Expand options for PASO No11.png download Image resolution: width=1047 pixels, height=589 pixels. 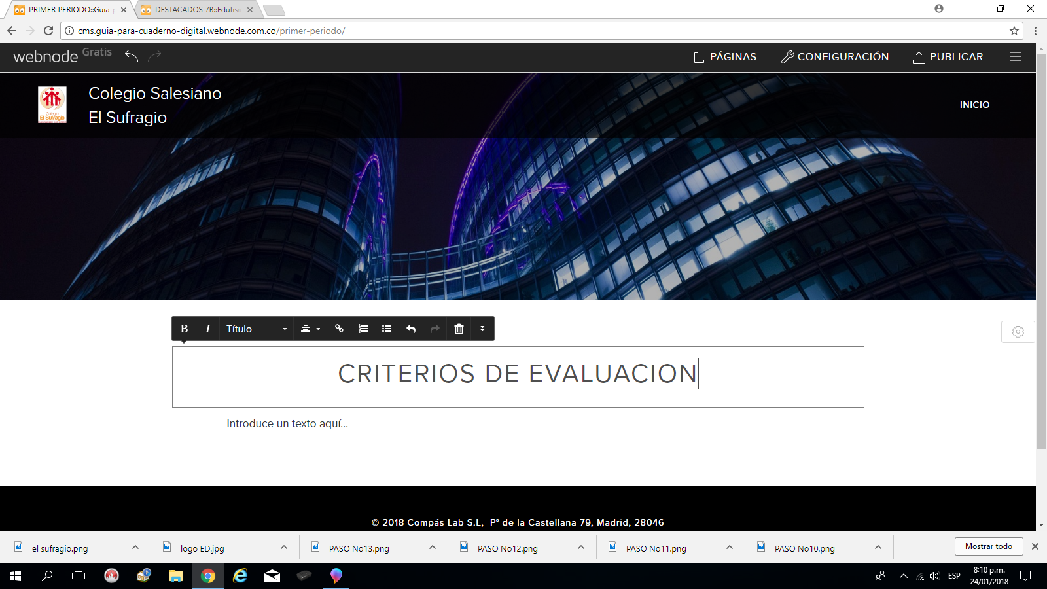tap(730, 547)
